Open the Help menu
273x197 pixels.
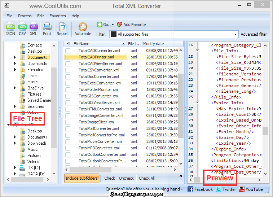[x=75, y=16]
